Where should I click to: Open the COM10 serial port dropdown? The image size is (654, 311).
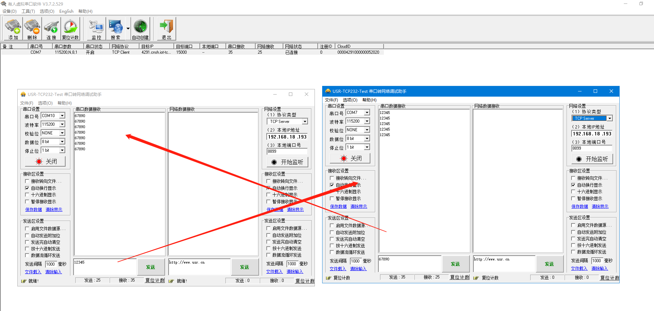click(x=62, y=116)
